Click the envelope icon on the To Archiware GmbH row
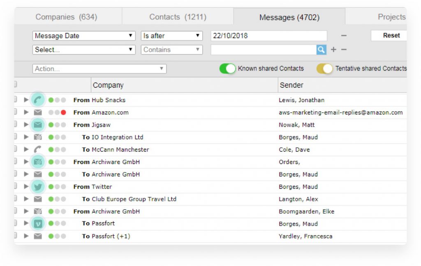421x266 pixels. pyautogui.click(x=38, y=174)
